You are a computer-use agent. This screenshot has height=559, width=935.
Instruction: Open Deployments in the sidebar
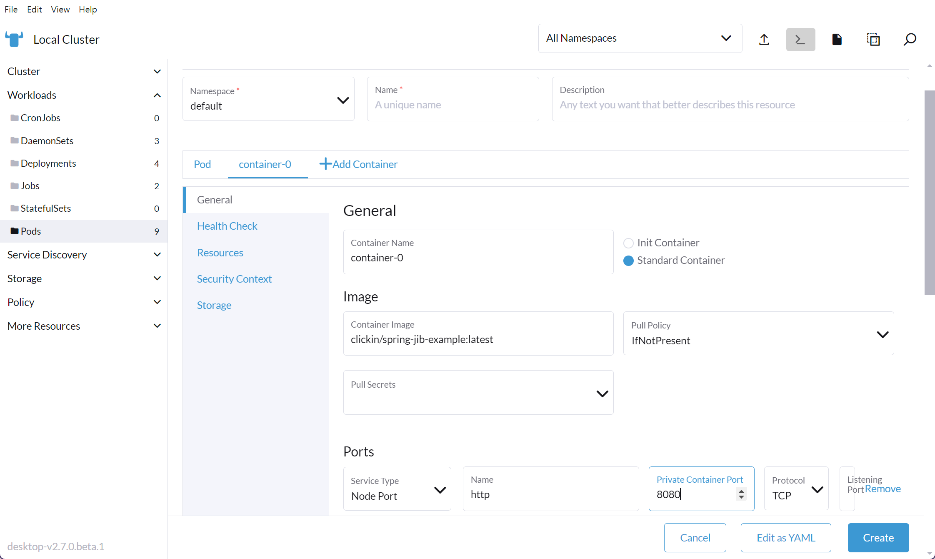point(84,163)
